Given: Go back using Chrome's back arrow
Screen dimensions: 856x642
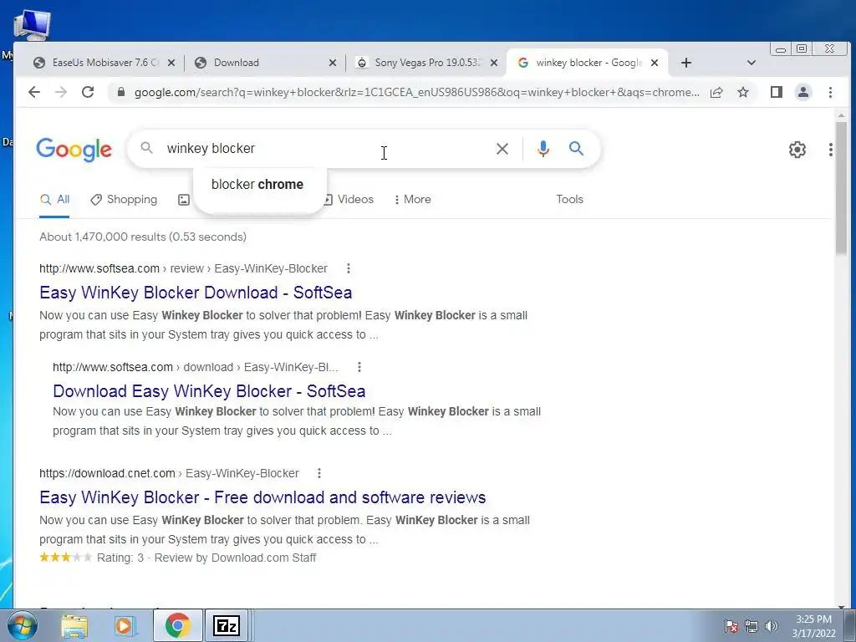Looking at the screenshot, I should coord(33,92).
